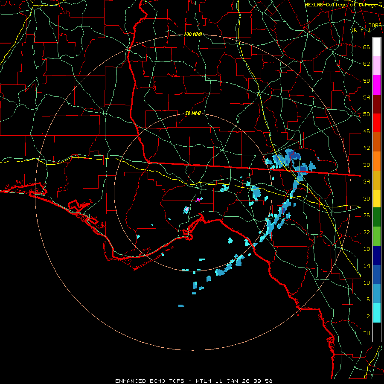Click the legend value '6'
This screenshot has width=384, height=384.
point(368,299)
